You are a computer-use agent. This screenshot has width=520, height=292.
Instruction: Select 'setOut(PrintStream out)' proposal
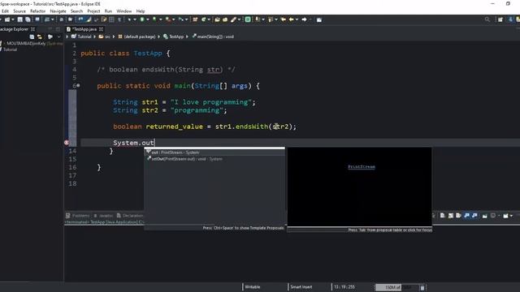pyautogui.click(x=214, y=159)
